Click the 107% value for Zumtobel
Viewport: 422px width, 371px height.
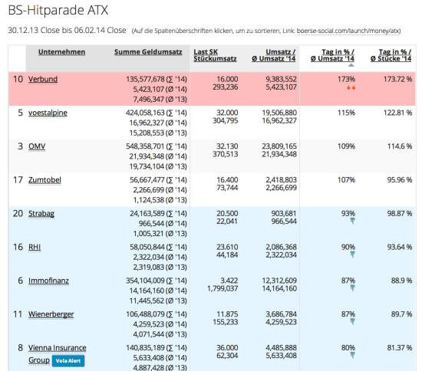346,180
